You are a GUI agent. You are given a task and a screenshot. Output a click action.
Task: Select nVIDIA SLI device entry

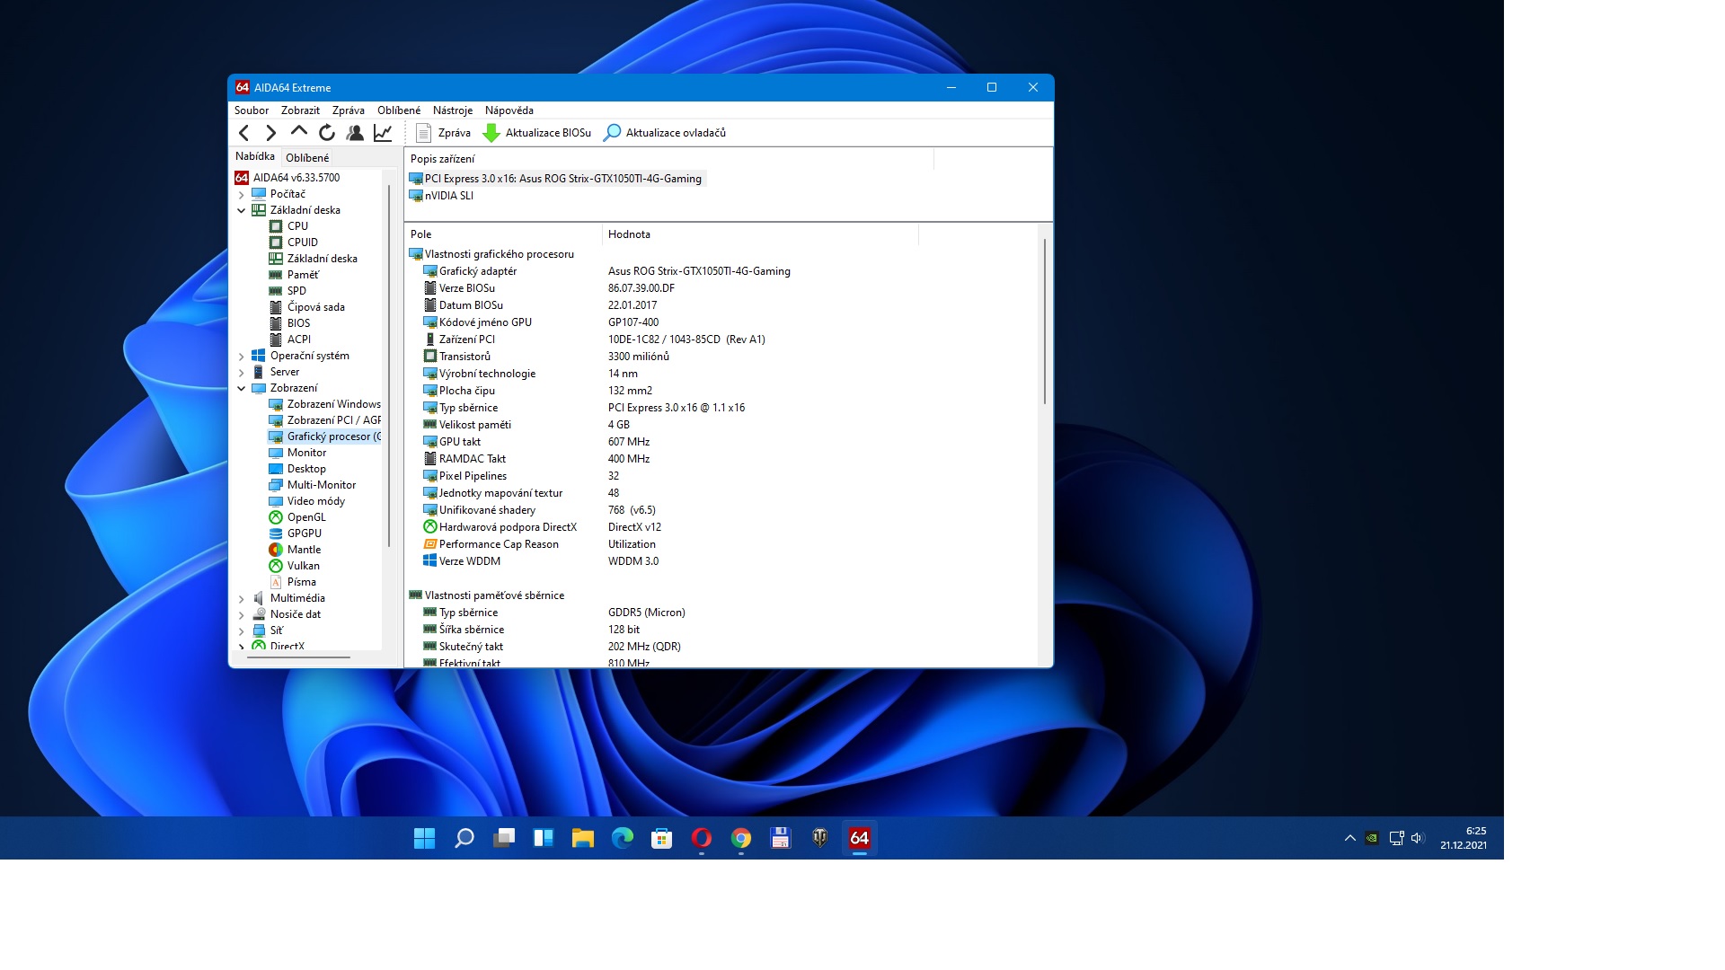coord(448,196)
